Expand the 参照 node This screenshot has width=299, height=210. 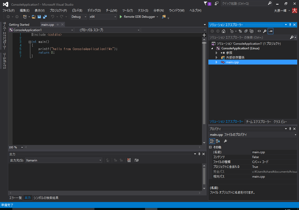click(x=216, y=53)
